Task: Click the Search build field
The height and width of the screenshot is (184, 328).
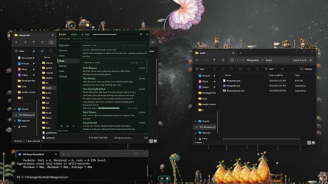Action: (302, 60)
